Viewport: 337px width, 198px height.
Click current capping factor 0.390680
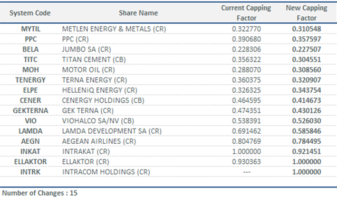pyautogui.click(x=246, y=39)
